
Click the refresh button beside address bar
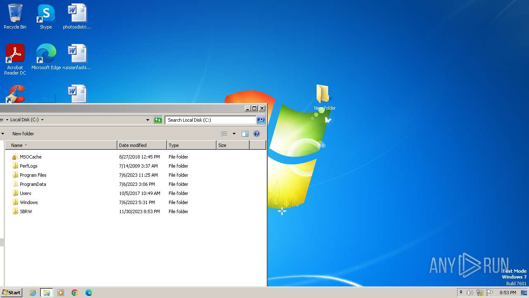coord(158,120)
